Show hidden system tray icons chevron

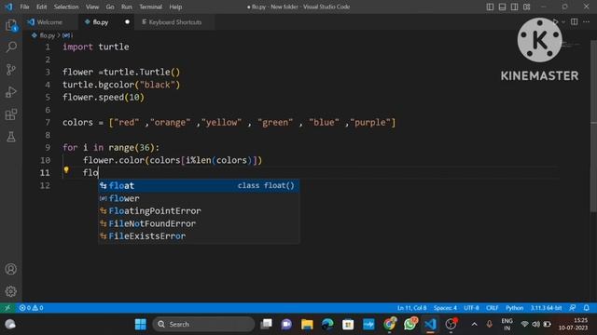[475, 325]
